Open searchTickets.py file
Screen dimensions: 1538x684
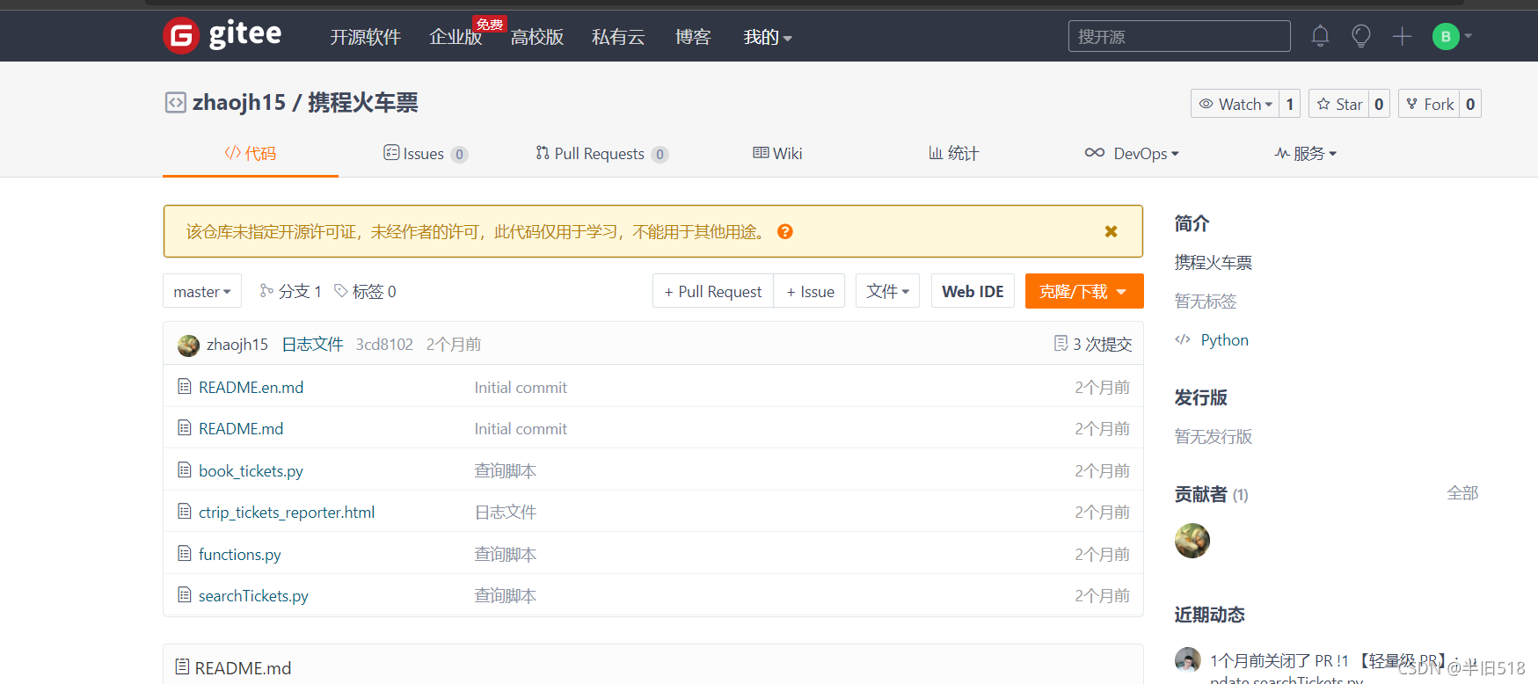point(253,595)
